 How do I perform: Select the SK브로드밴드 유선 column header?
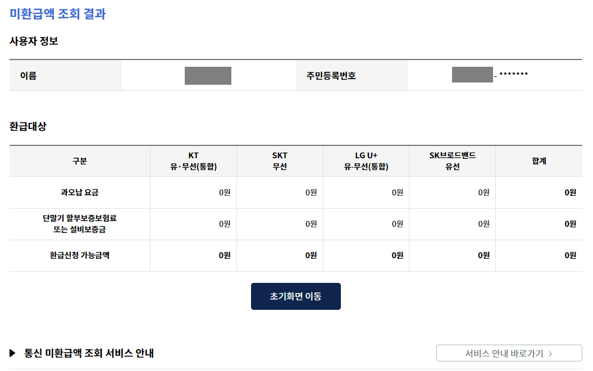(452, 161)
